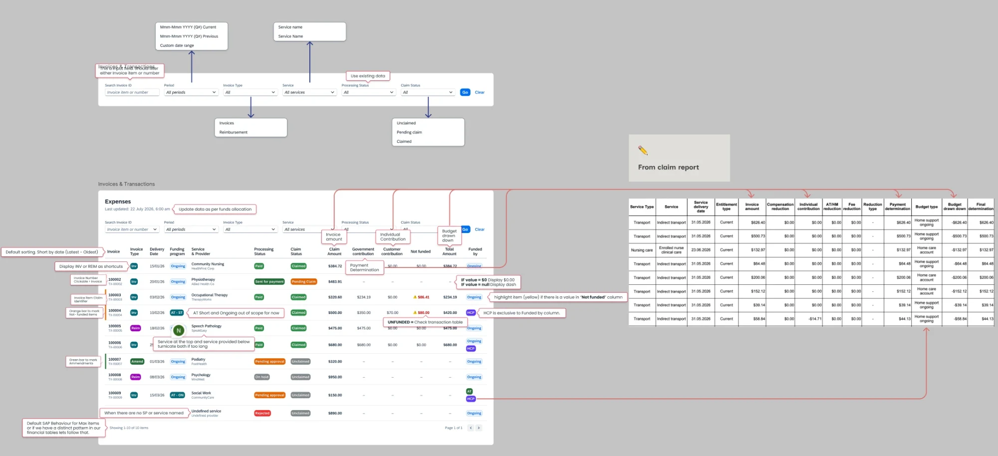Click the Last updated: 22 July 2026 text
Viewport: 998px width, 456px height.
point(137,209)
